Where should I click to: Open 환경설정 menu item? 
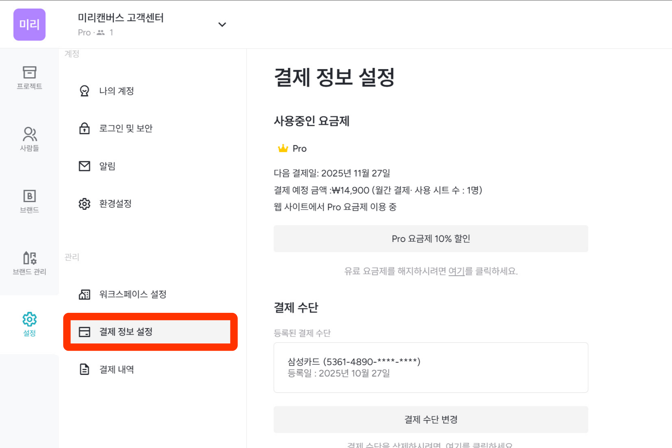point(115,204)
